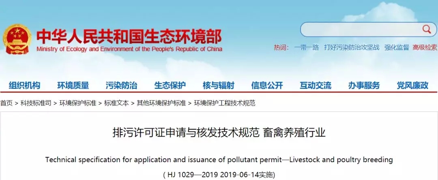Open the 核与辐射 menu
This screenshot has width=438, height=180.
pos(218,86)
